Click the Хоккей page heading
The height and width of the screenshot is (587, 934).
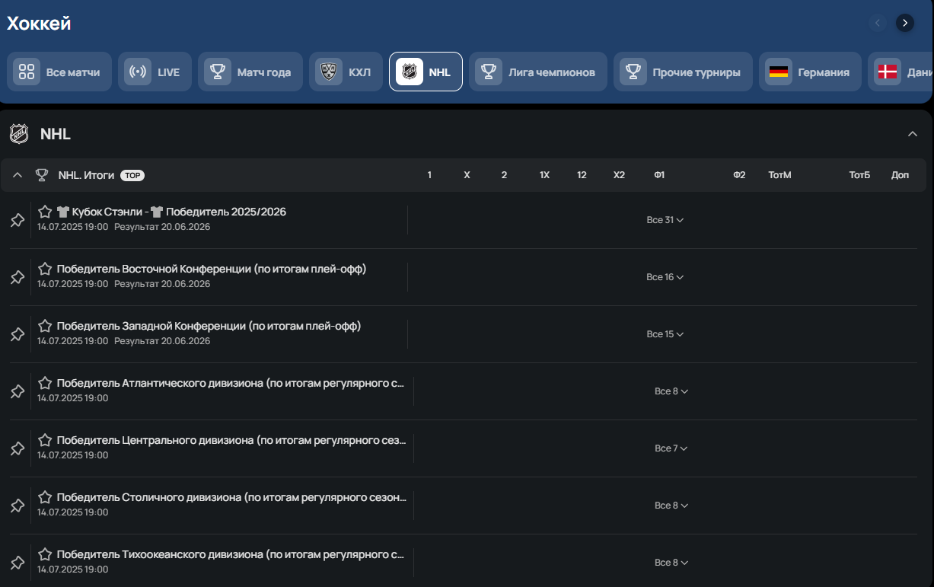(39, 24)
